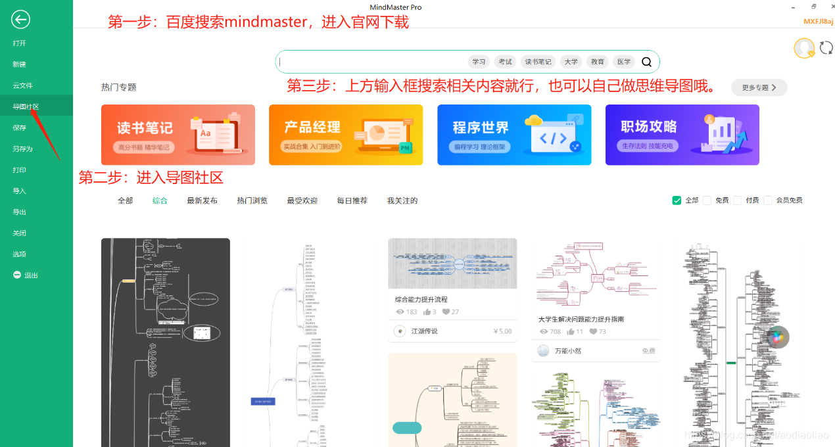The image size is (835, 447).
Task: Enable the 免费 filter checkbox
Action: point(708,200)
